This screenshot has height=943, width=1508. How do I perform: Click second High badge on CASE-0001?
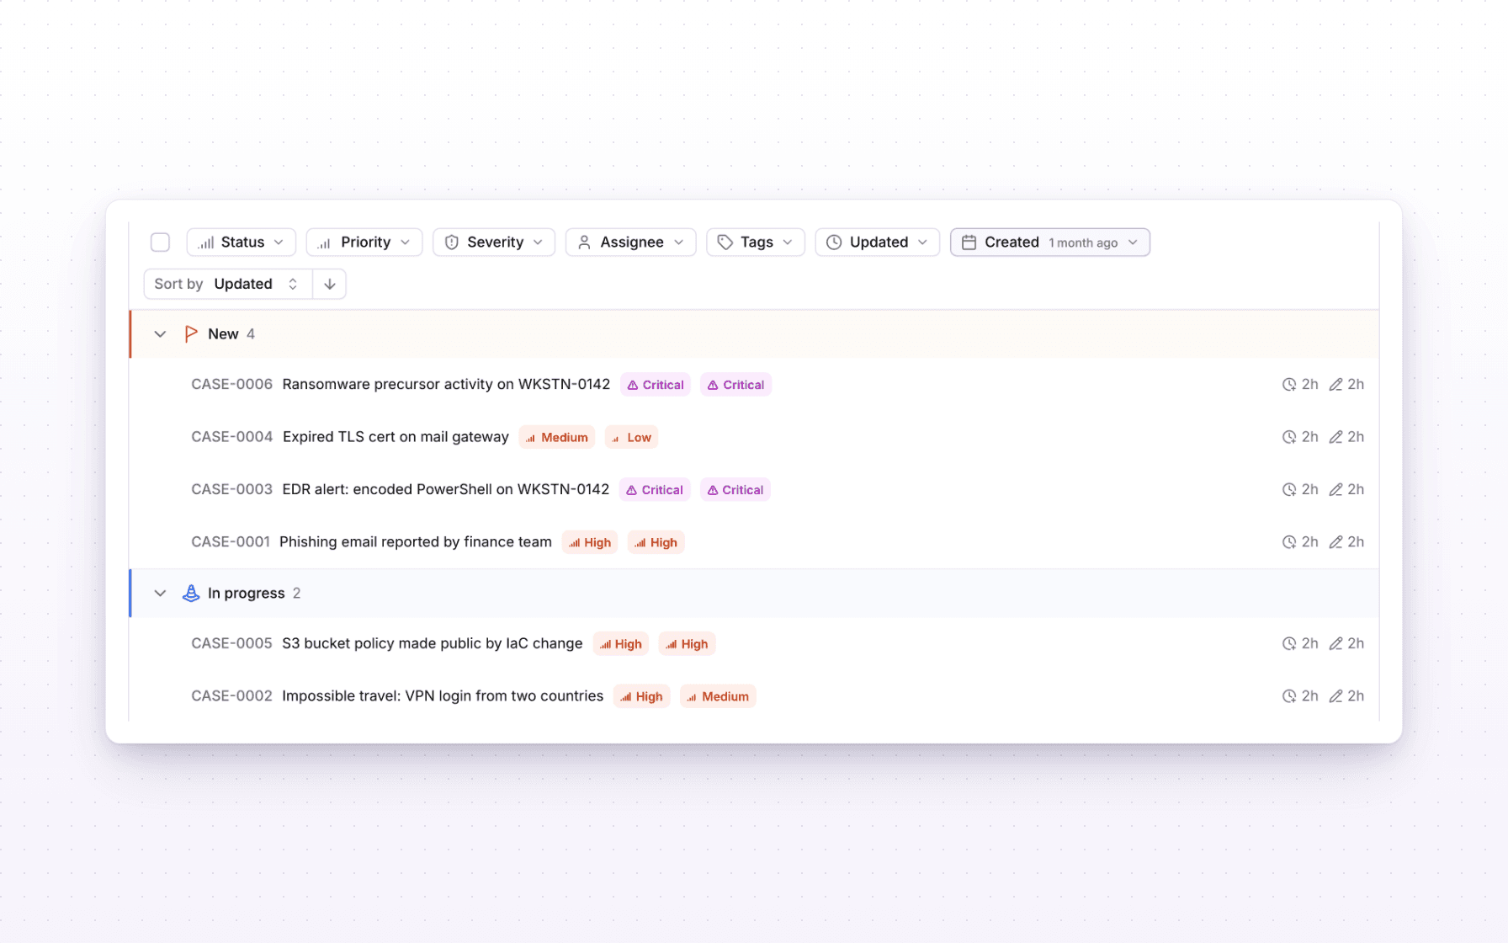[x=656, y=543]
